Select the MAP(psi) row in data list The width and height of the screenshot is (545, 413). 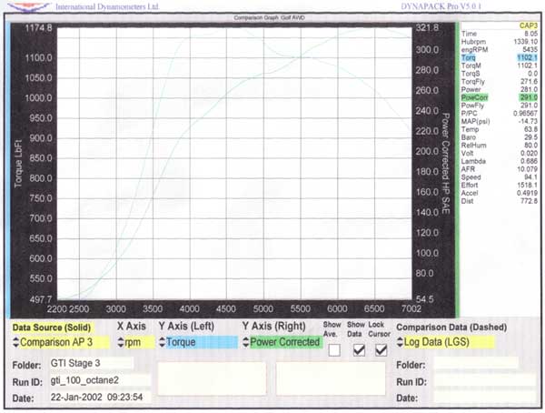(499, 122)
